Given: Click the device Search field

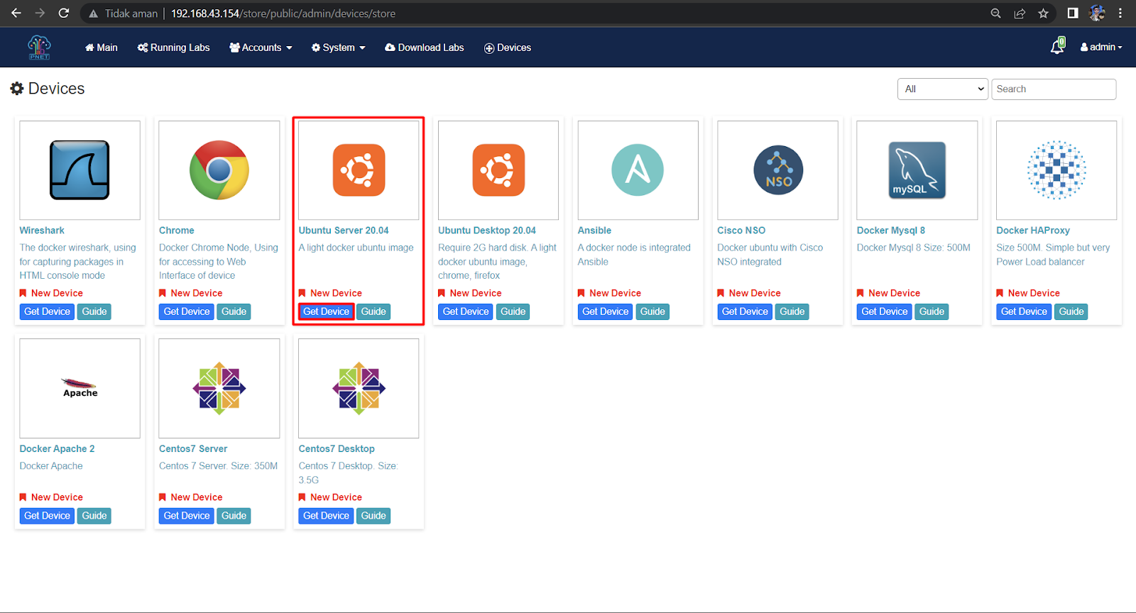Looking at the screenshot, I should (1054, 89).
